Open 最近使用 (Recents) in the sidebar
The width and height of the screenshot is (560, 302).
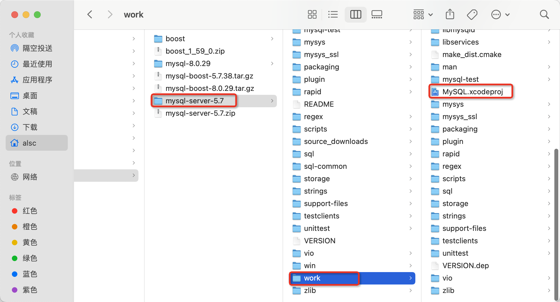coord(37,64)
